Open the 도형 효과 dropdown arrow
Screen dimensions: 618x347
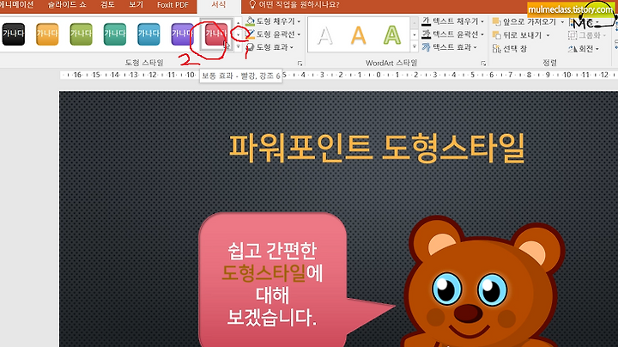[x=292, y=47]
